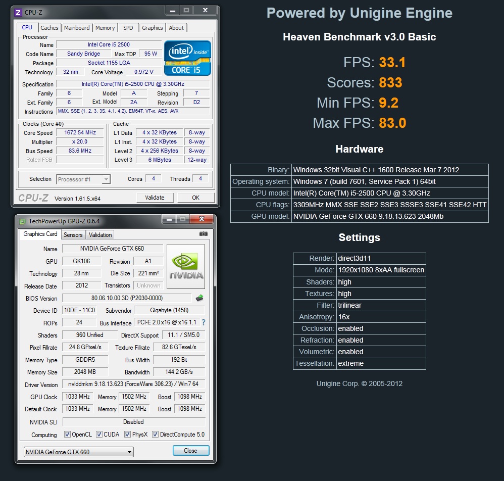Click the OK button in CPU-Z
The height and width of the screenshot is (481, 504).
pos(195,198)
